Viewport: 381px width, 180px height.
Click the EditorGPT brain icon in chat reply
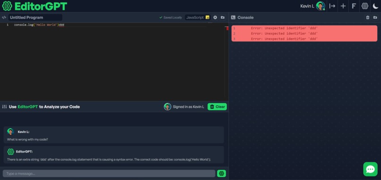(x=10, y=152)
